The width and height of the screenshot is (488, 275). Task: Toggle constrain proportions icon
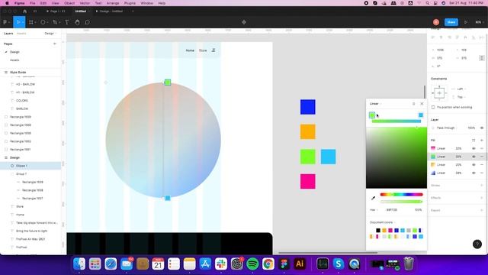click(x=481, y=58)
